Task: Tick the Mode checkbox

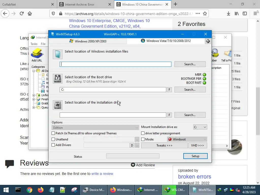Action: point(143,139)
